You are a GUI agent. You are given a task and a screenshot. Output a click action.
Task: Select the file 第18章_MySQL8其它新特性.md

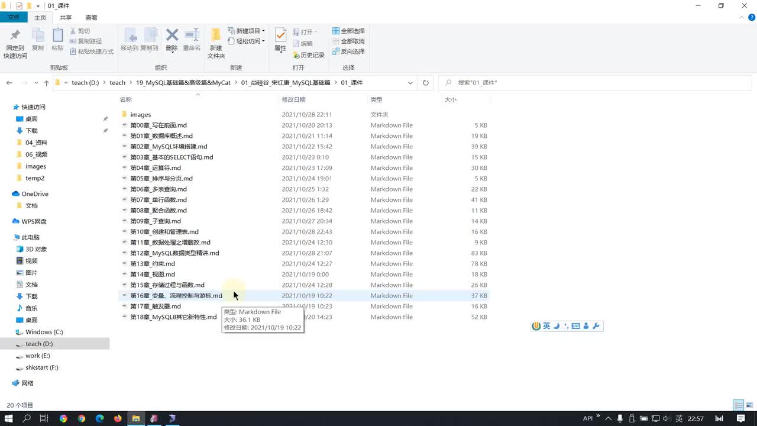coord(173,317)
